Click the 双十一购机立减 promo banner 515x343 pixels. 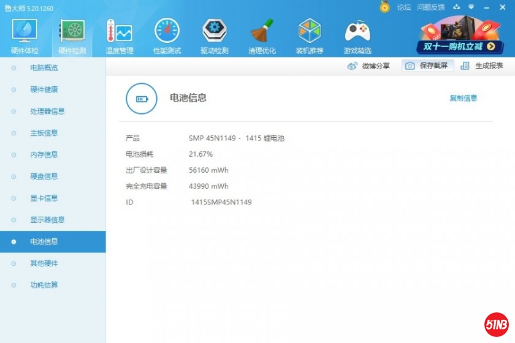[459, 36]
